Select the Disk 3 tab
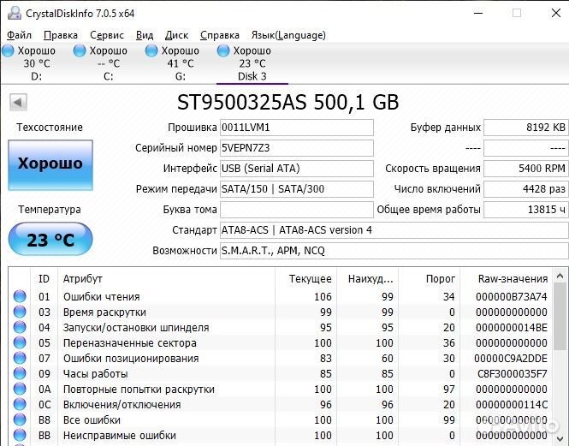The width and height of the screenshot is (569, 446). pyautogui.click(x=252, y=63)
